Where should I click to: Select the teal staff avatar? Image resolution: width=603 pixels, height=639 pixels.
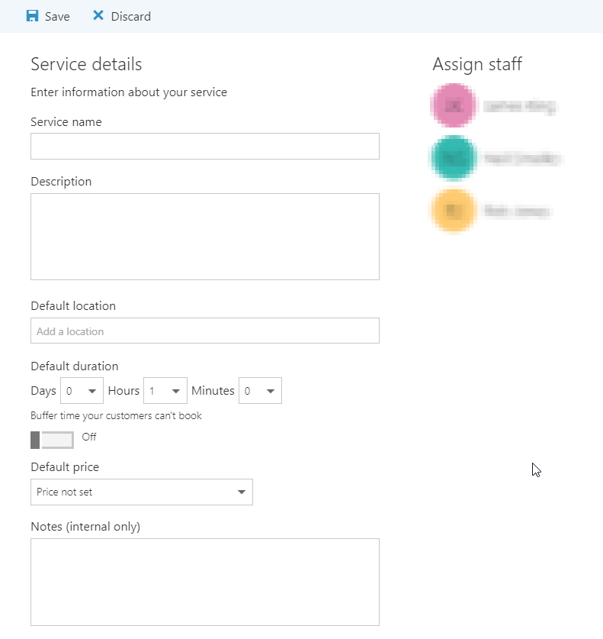(x=454, y=158)
